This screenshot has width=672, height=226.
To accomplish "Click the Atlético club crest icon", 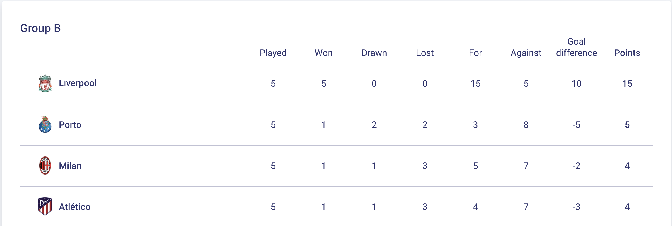I will click(x=45, y=207).
